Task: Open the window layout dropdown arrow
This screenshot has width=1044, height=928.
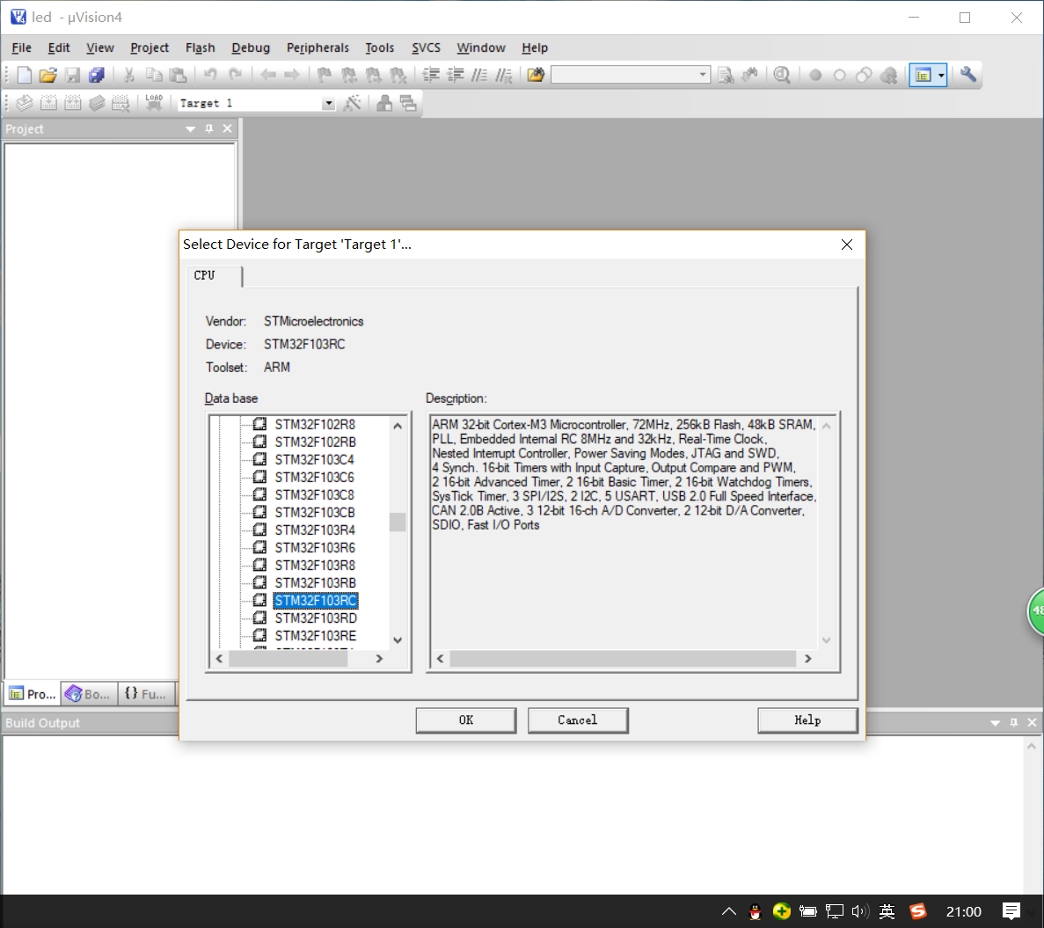Action: [x=941, y=76]
